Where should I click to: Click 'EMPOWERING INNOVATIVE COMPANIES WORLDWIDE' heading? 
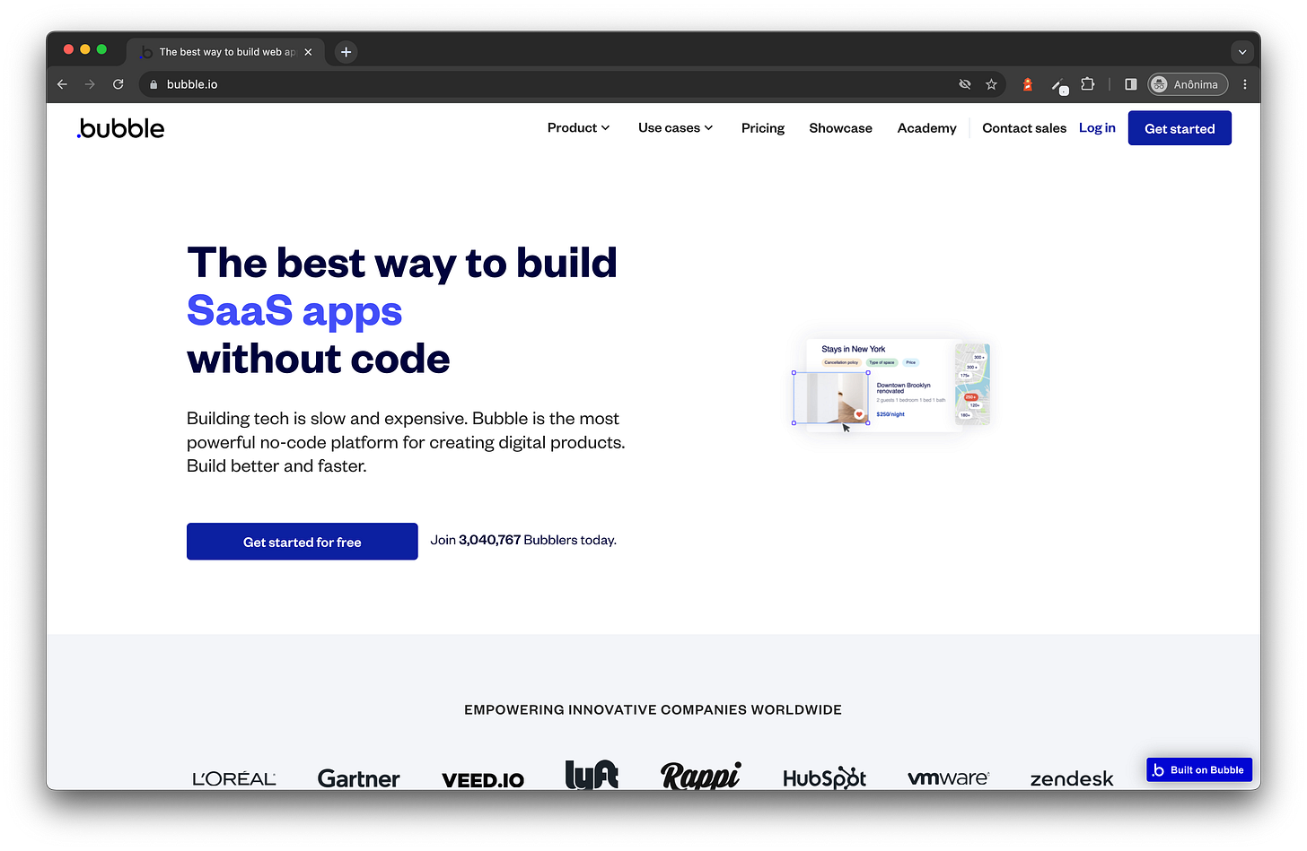pyautogui.click(x=653, y=709)
